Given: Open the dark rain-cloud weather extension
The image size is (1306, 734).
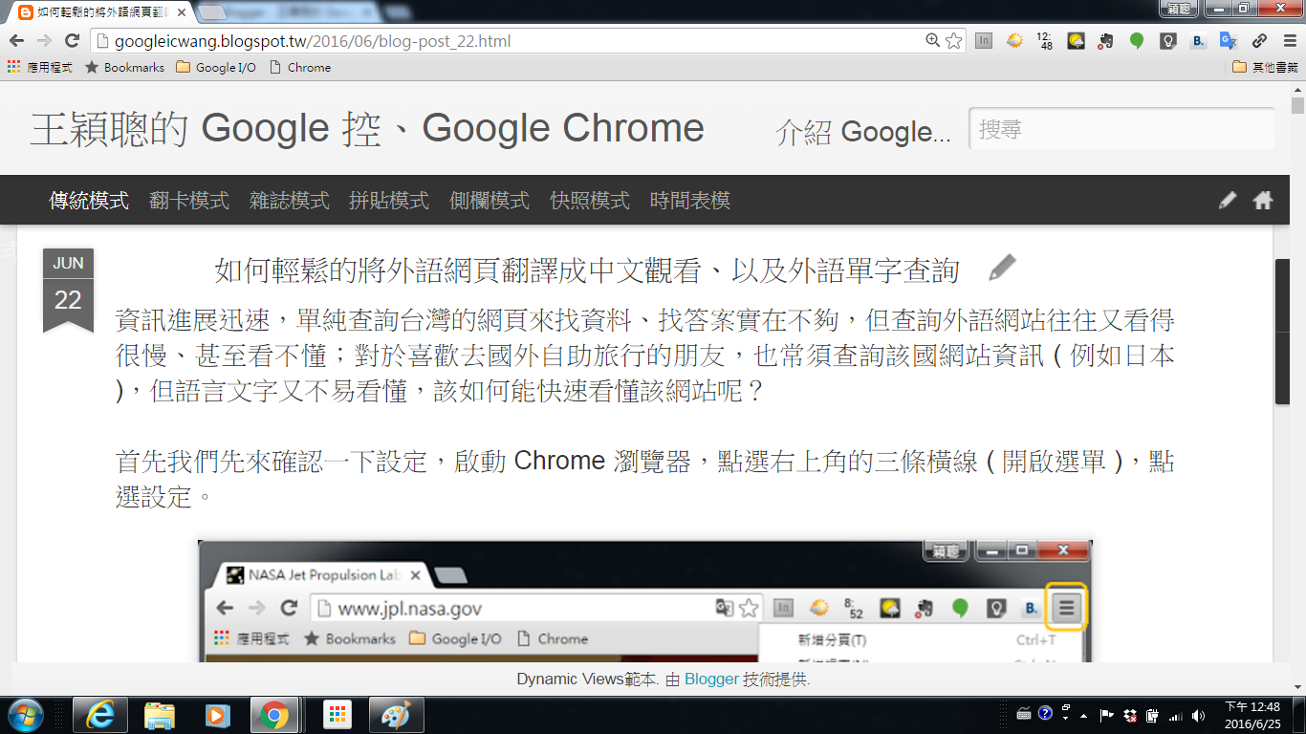Looking at the screenshot, I should 1076,41.
